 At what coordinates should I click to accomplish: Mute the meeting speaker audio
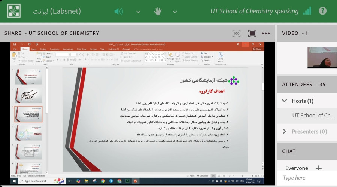point(118,11)
